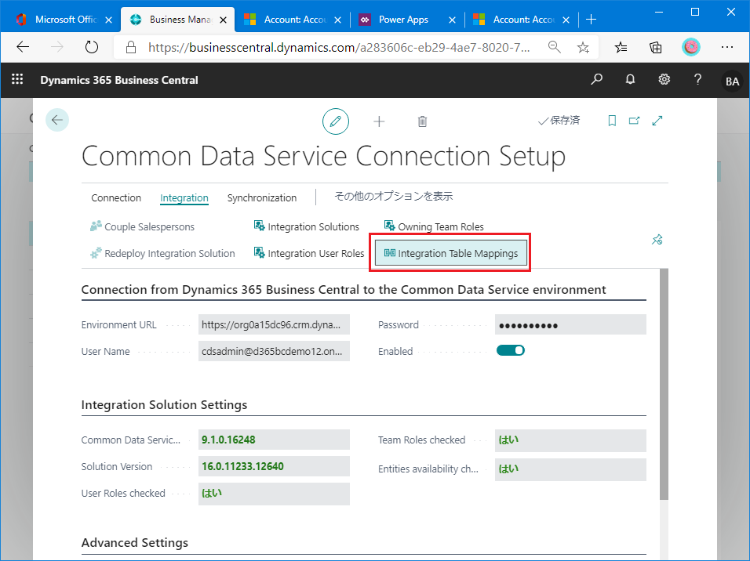The width and height of the screenshot is (750, 561).
Task: Click the page vertical scrollbar
Action: tap(664, 384)
